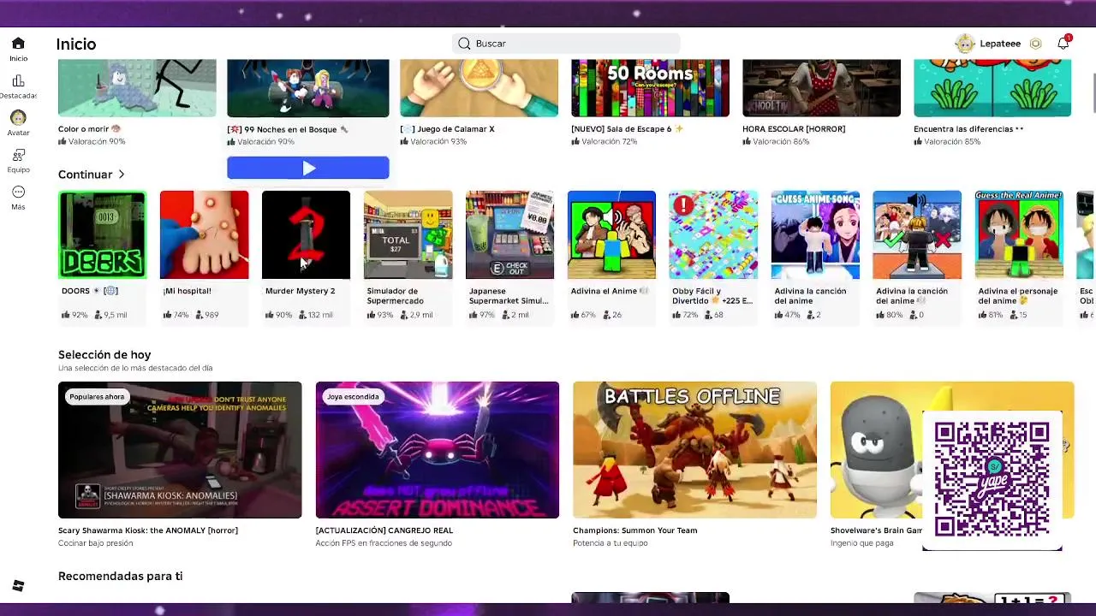Click the Murder Mystery 2 title text
This screenshot has height=616, width=1096.
300,291
